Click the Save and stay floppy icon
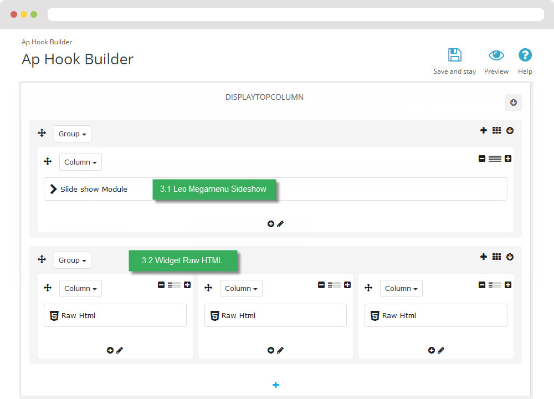554x399 pixels. coord(455,55)
